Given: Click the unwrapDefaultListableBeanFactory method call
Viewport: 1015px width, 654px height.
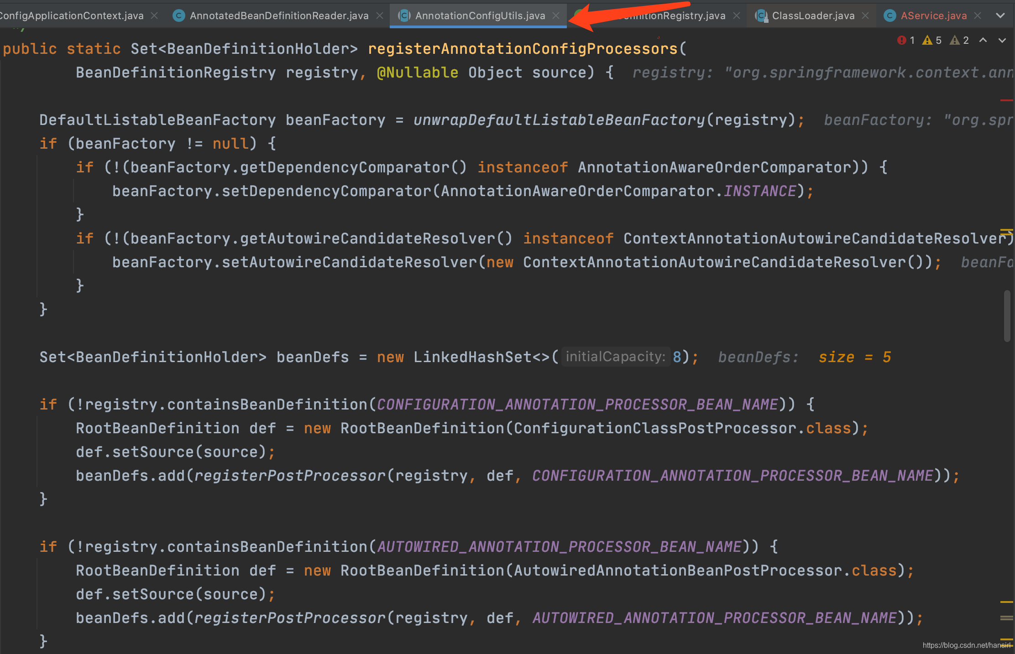Looking at the screenshot, I should click(x=559, y=120).
